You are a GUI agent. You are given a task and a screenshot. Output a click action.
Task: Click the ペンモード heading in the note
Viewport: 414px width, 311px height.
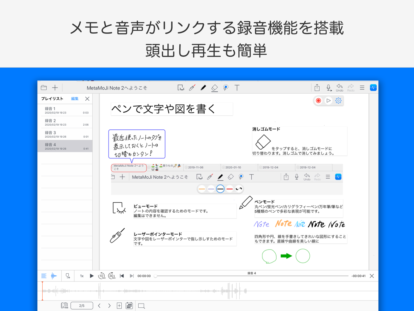pos(265,202)
